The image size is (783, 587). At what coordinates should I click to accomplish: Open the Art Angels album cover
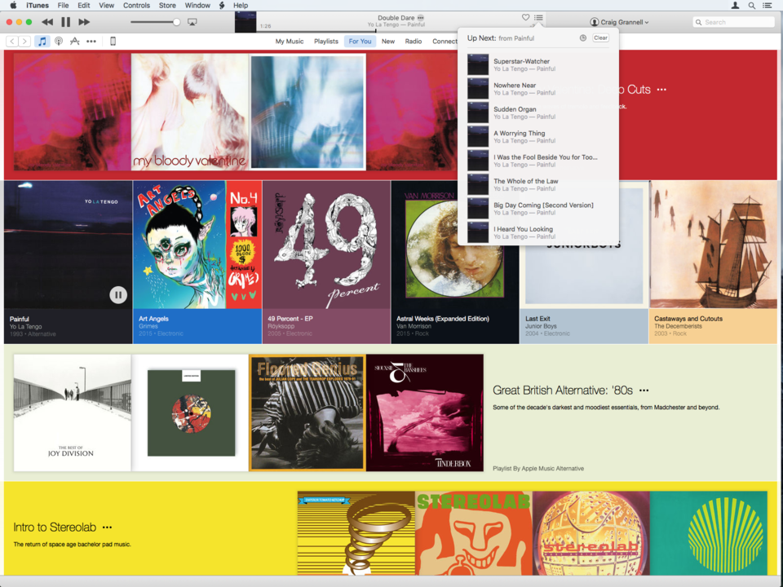[x=197, y=245]
